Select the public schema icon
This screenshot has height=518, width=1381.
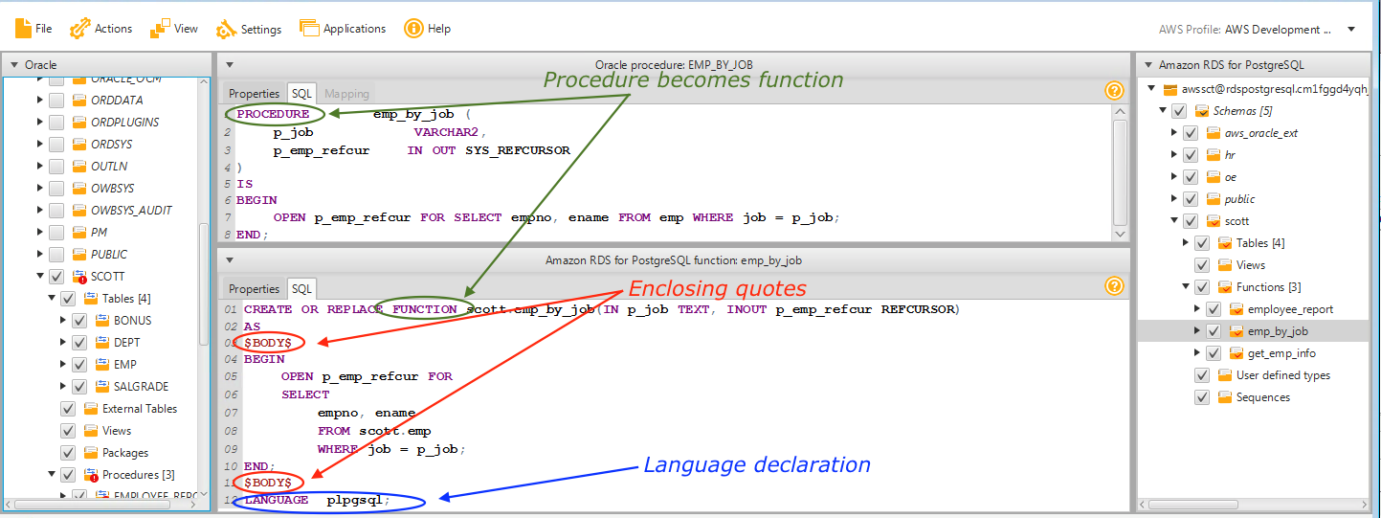point(1214,199)
